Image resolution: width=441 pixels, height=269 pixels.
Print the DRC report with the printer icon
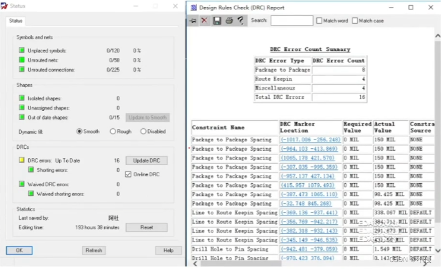coord(229,21)
